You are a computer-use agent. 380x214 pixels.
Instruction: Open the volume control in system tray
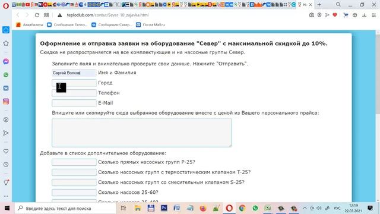(319, 208)
